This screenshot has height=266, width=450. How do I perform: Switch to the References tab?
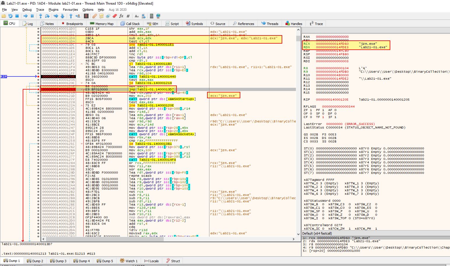243,24
